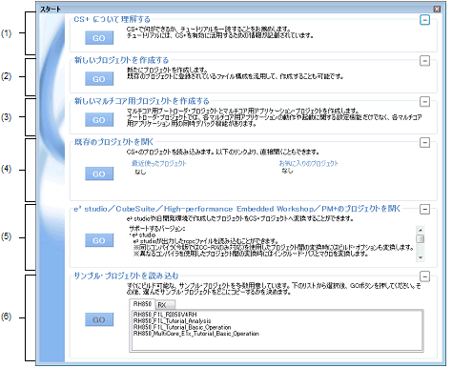
Task: Click GO button for CS+ tutorial section
Action: [x=99, y=38]
